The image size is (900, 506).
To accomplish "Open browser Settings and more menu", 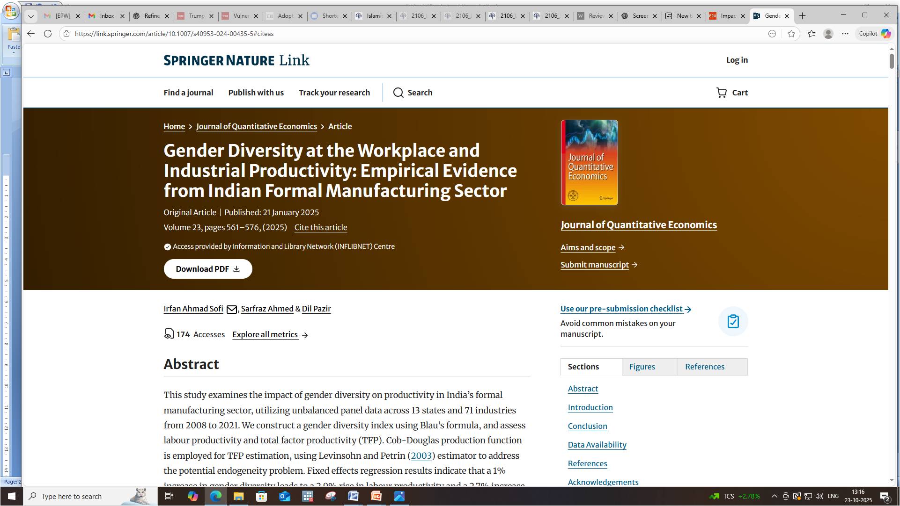I will (x=845, y=34).
